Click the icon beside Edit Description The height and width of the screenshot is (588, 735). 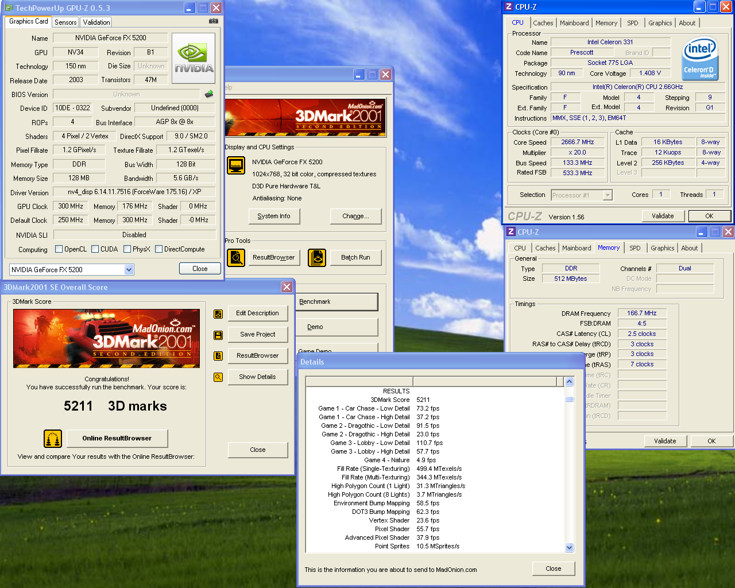(x=218, y=314)
